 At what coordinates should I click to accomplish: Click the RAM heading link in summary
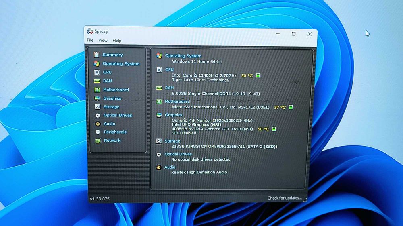pos(169,88)
